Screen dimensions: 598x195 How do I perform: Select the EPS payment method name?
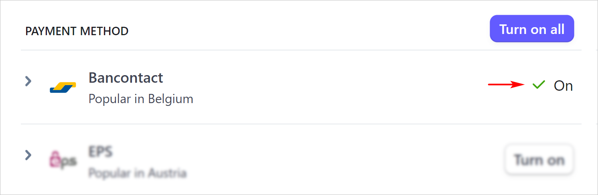tap(101, 151)
